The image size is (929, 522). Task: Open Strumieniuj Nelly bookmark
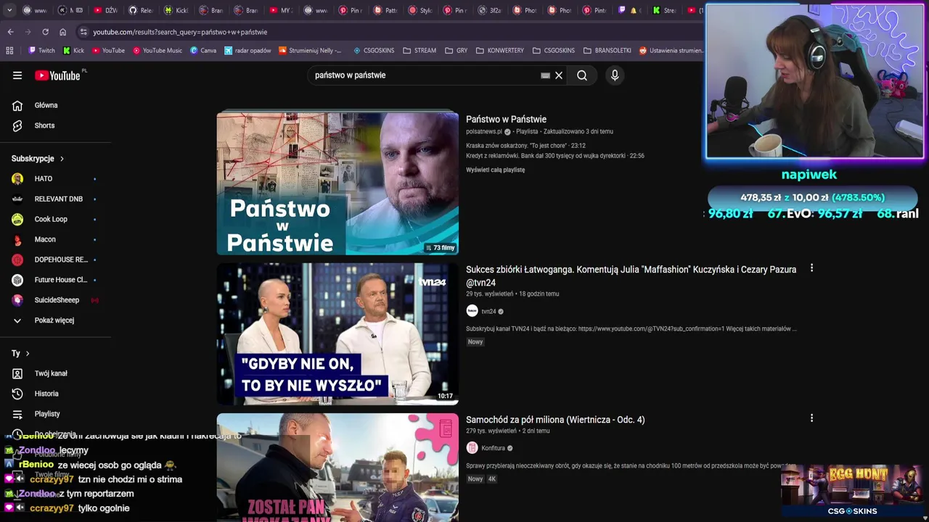(310, 51)
